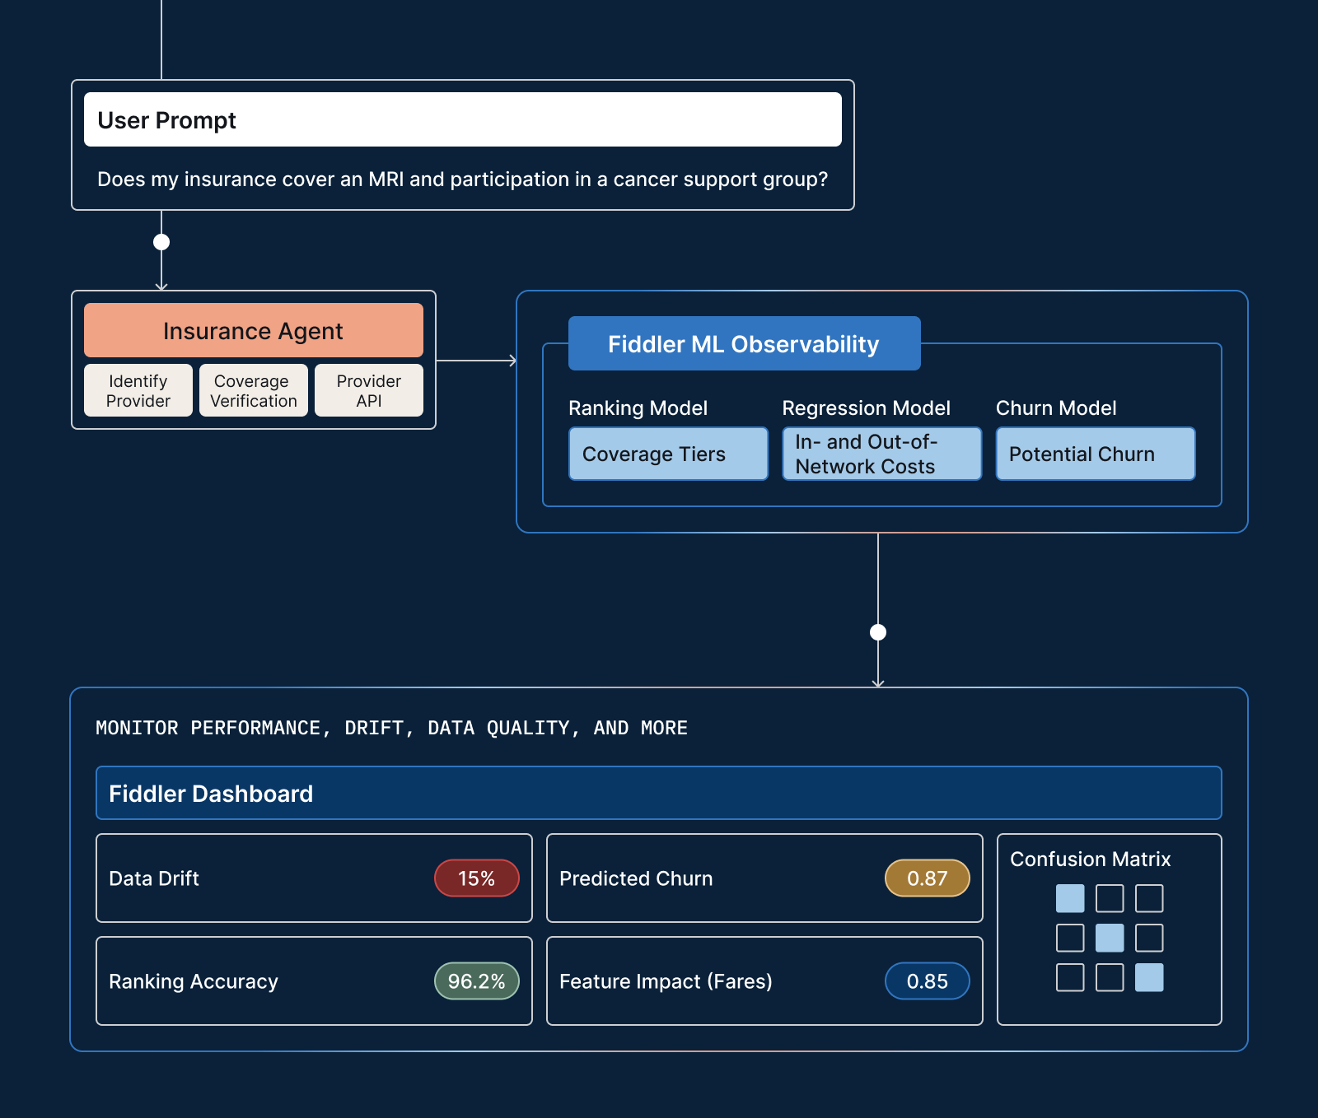Click the Insurance Agent block
Viewport: 1318px width, 1118px height.
[254, 330]
